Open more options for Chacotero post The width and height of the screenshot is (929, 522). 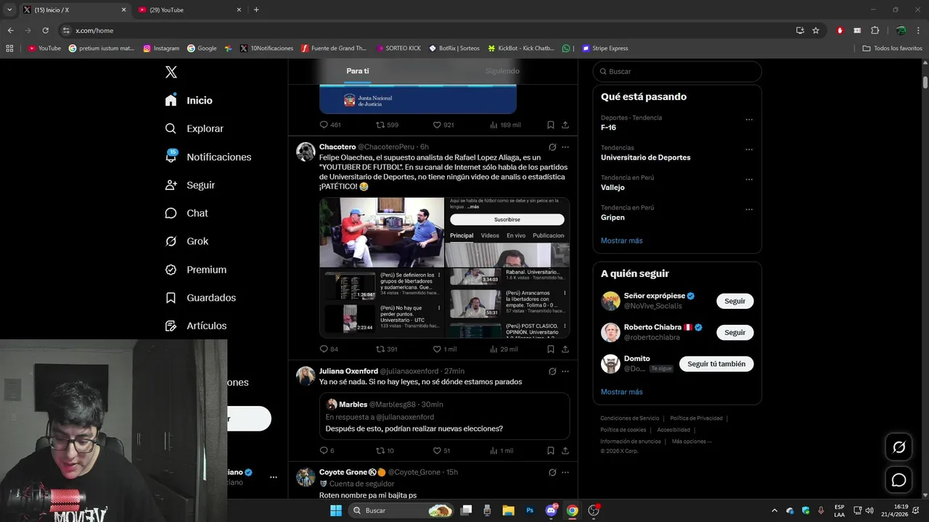pyautogui.click(x=565, y=147)
